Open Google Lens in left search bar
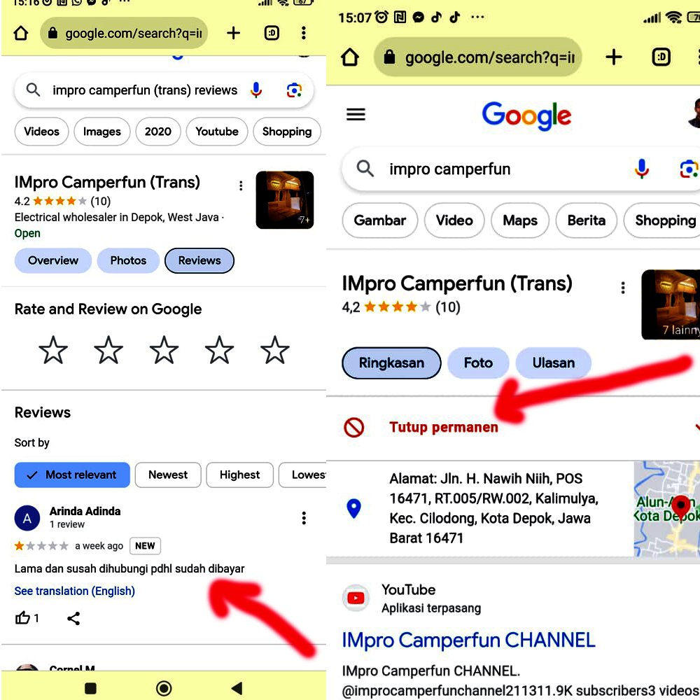 pos(294,90)
